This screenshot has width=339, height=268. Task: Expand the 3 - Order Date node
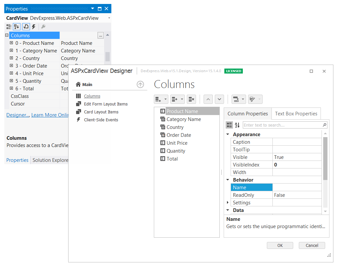(12, 66)
